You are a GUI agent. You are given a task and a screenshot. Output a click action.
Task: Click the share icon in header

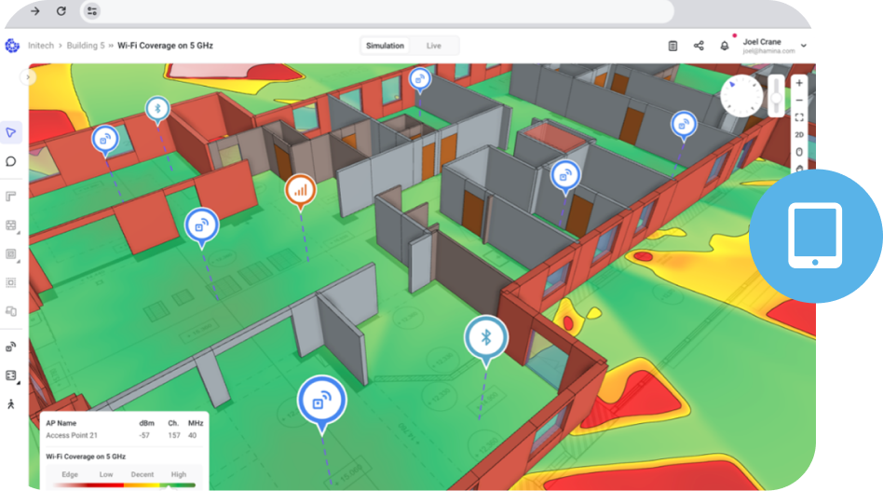699,46
